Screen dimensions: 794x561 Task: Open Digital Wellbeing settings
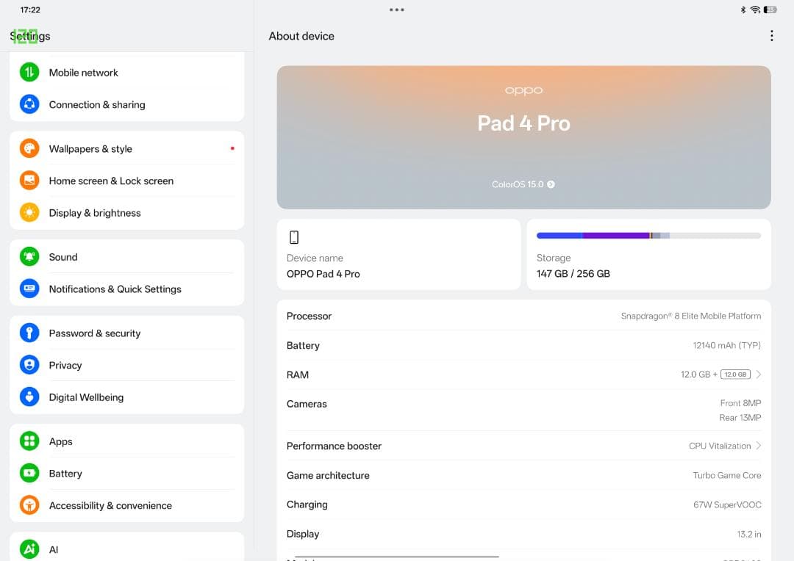pyautogui.click(x=86, y=397)
